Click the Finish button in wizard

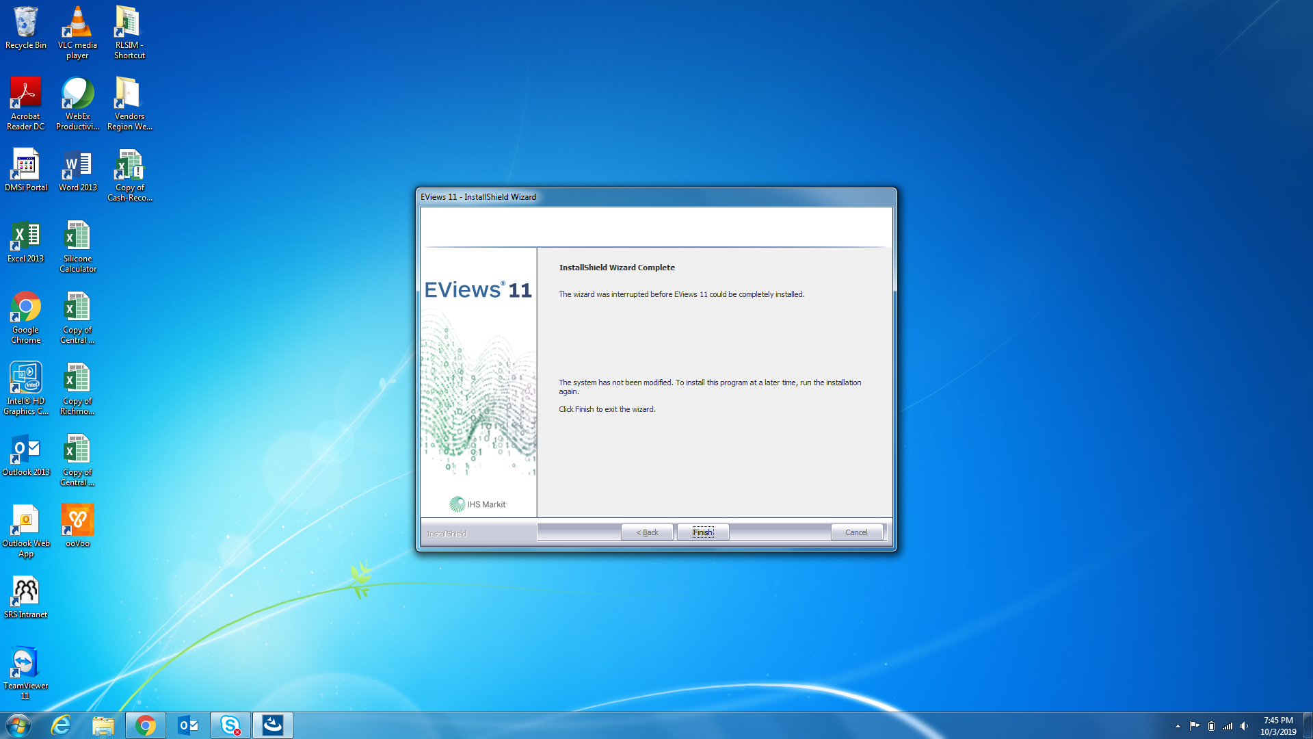tap(702, 532)
